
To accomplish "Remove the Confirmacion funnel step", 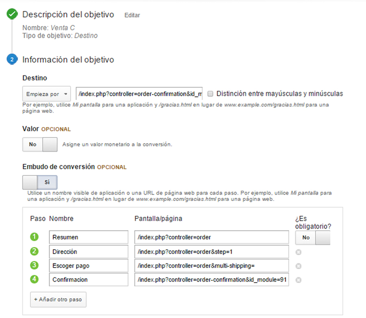I will point(298,280).
